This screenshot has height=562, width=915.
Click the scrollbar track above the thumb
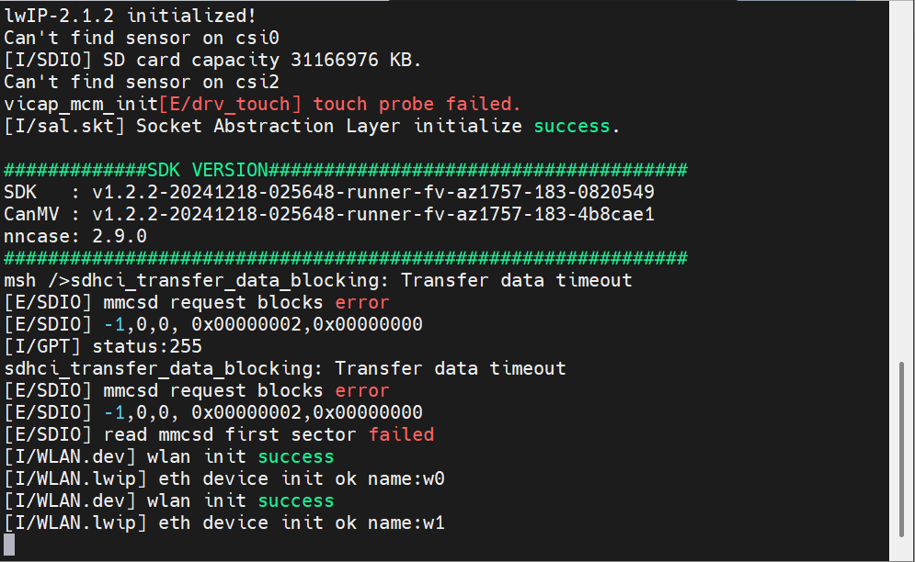point(903,184)
